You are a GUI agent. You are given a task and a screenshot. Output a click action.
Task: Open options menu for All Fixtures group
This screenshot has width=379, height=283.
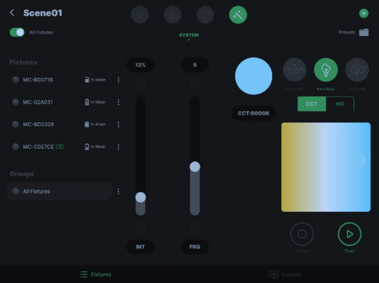pos(118,191)
